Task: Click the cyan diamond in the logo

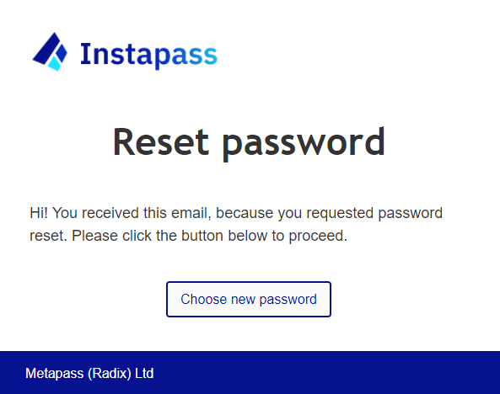Action: (x=54, y=64)
